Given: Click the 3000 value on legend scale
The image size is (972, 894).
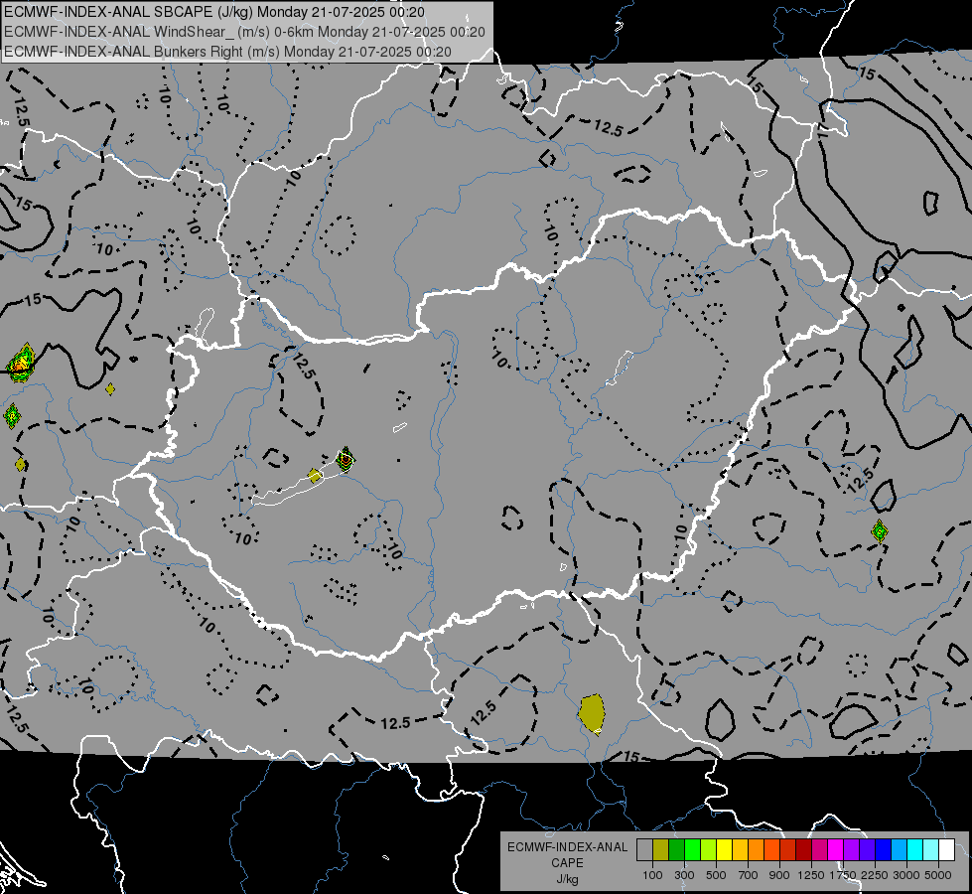Looking at the screenshot, I should click(x=906, y=875).
